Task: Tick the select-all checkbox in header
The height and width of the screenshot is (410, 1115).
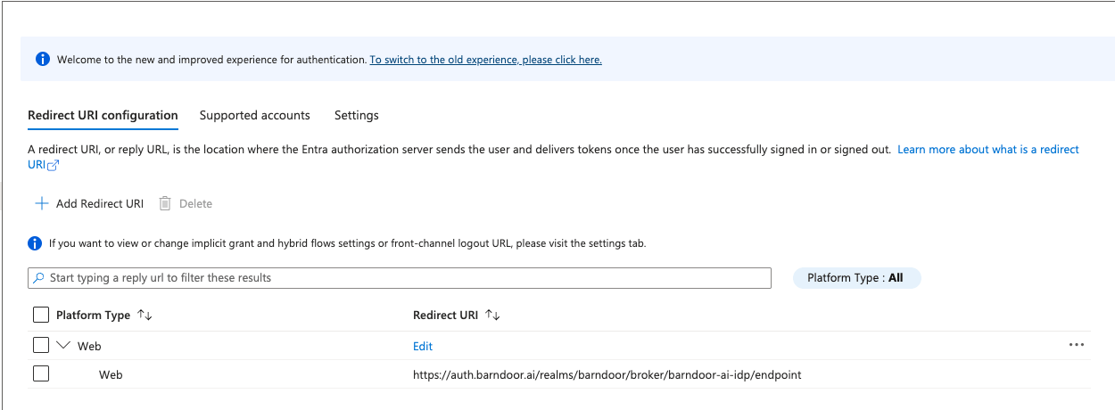Action: click(x=41, y=315)
